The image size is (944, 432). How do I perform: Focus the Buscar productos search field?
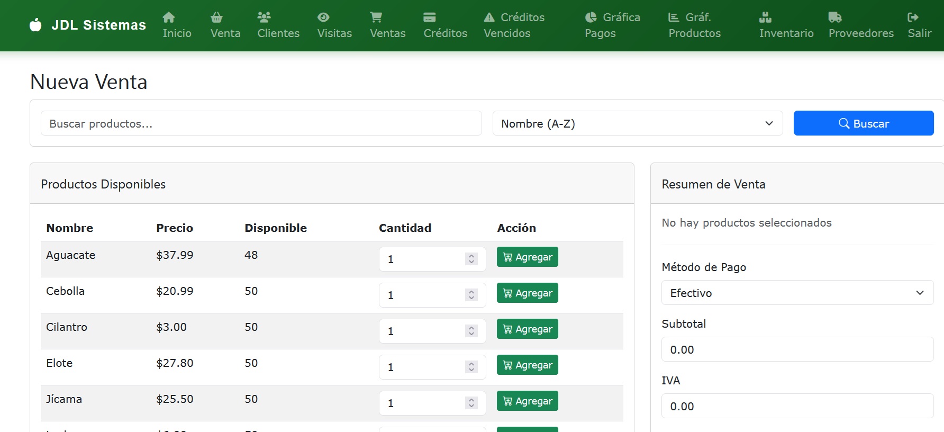[261, 123]
